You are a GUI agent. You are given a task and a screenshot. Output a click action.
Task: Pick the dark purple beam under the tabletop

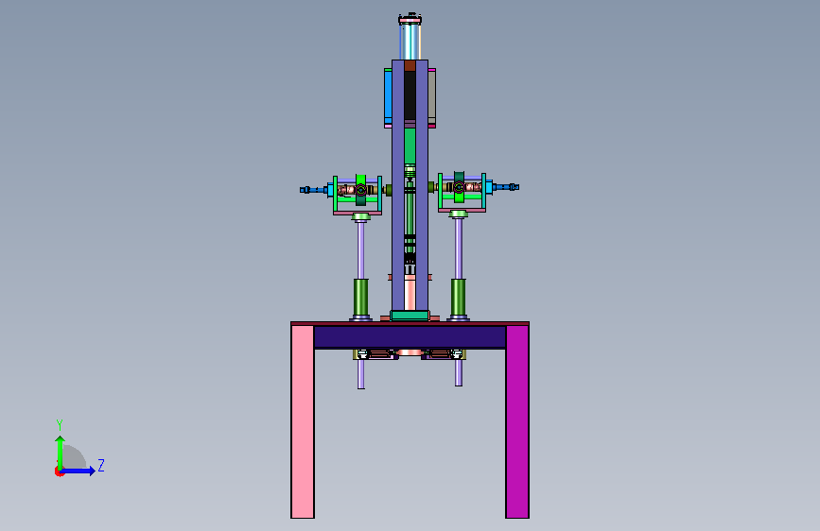click(x=410, y=337)
